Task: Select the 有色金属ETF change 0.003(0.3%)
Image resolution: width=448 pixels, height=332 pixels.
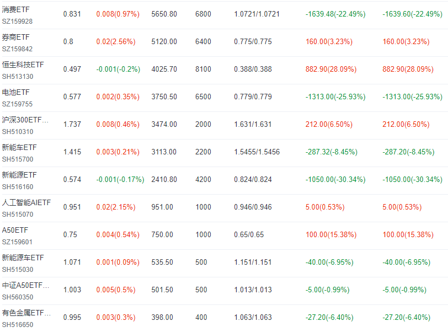Action: (x=116, y=318)
